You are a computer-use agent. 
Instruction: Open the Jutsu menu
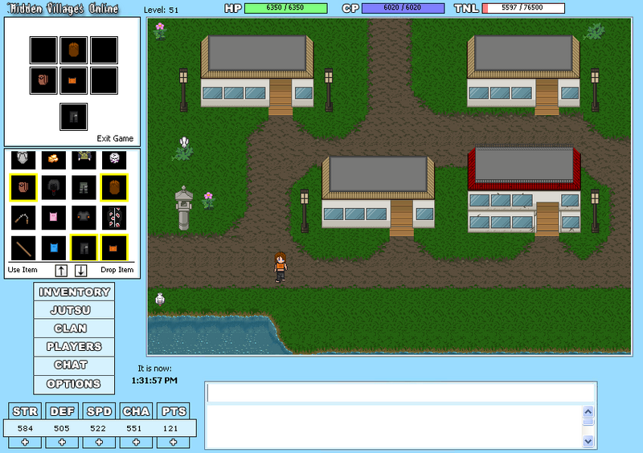[x=75, y=310]
